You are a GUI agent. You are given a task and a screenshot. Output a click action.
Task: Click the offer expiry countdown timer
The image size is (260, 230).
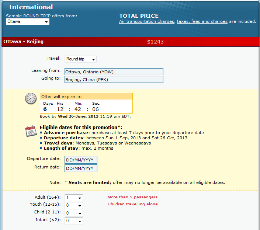pos(86,107)
